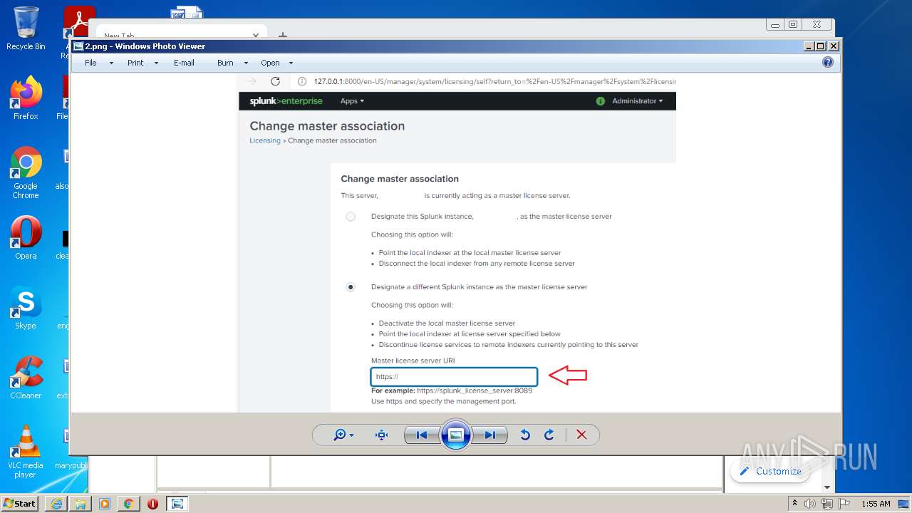Switch the photo to actual size
Viewport: 912px width, 513px height.
381,435
